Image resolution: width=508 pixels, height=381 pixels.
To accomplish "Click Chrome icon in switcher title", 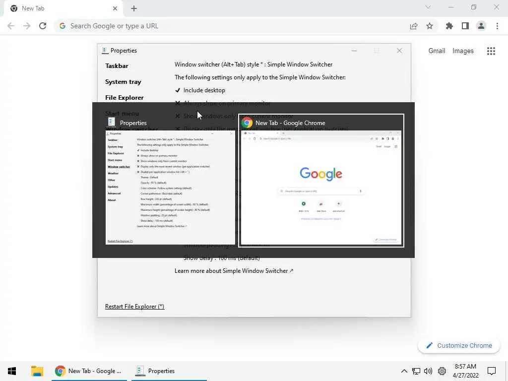I will pyautogui.click(x=247, y=123).
